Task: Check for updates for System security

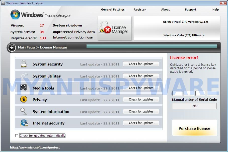Action: [141, 64]
